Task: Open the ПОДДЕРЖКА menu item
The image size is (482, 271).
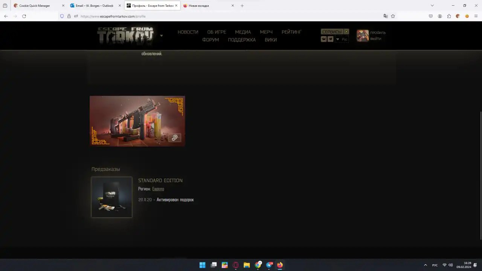Action: pos(242,40)
